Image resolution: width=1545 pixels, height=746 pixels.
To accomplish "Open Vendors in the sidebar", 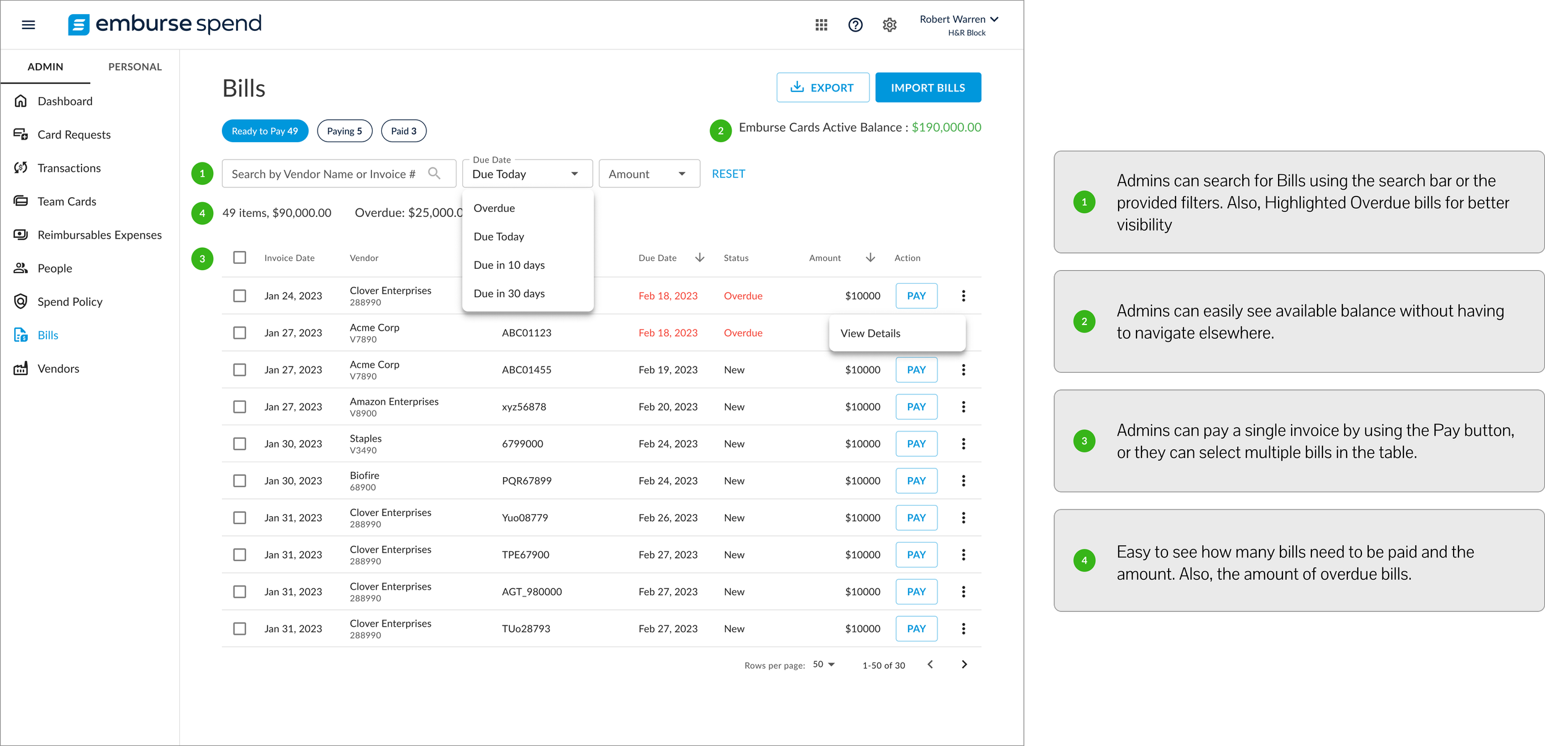I will click(x=58, y=369).
